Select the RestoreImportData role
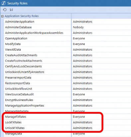Image resolution: width=131 pixels, height=137 pixels. click(x=18, y=83)
